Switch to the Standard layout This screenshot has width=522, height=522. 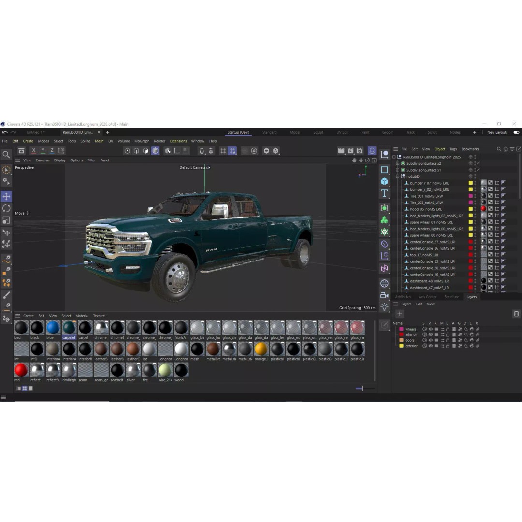(269, 132)
